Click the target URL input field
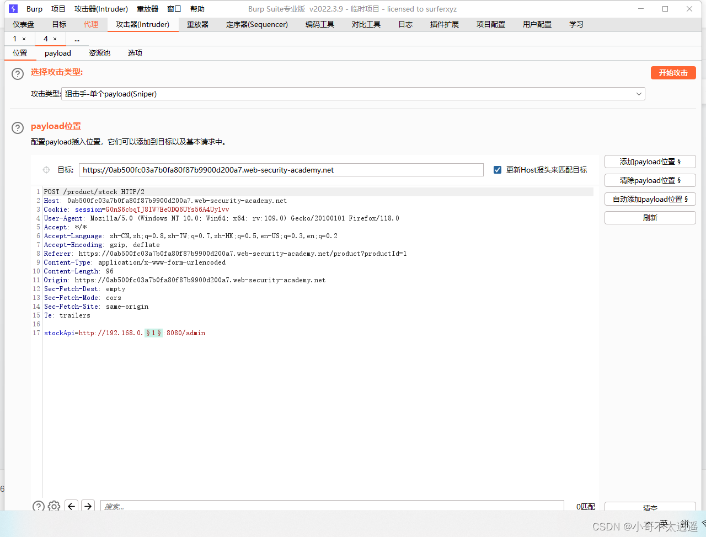706x537 pixels. point(281,170)
